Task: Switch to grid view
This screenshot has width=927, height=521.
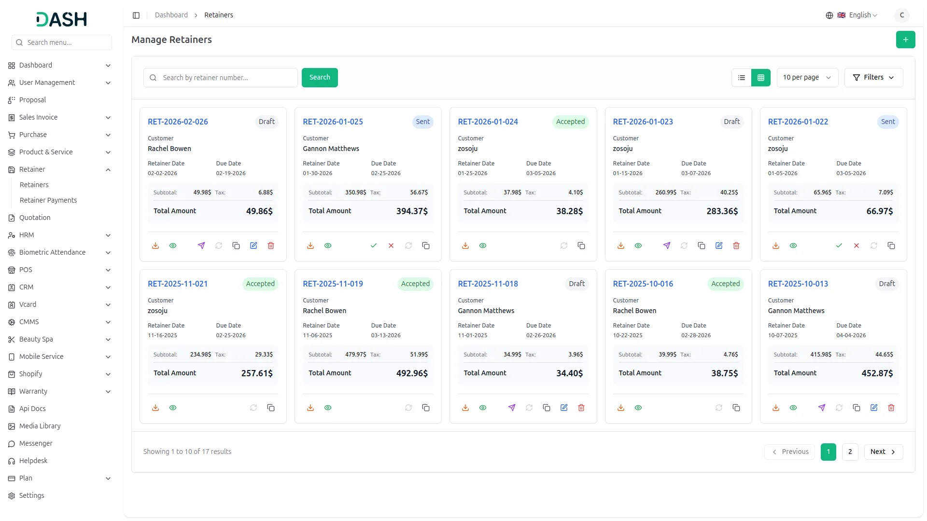Action: pyautogui.click(x=761, y=78)
